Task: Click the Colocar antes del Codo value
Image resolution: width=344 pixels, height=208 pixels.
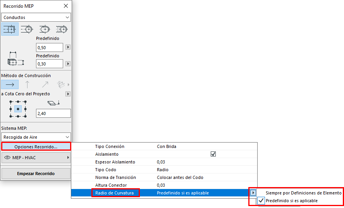Action: click(180, 177)
